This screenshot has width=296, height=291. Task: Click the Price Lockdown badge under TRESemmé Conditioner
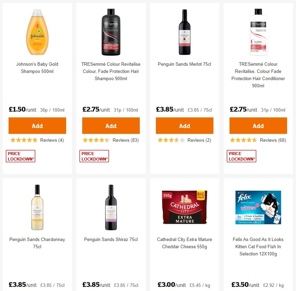point(241,156)
